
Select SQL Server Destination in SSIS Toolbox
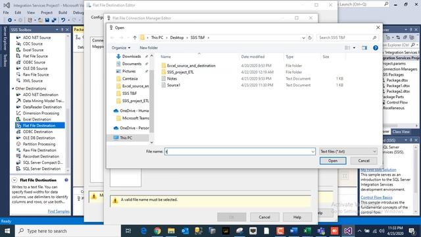(x=41, y=169)
